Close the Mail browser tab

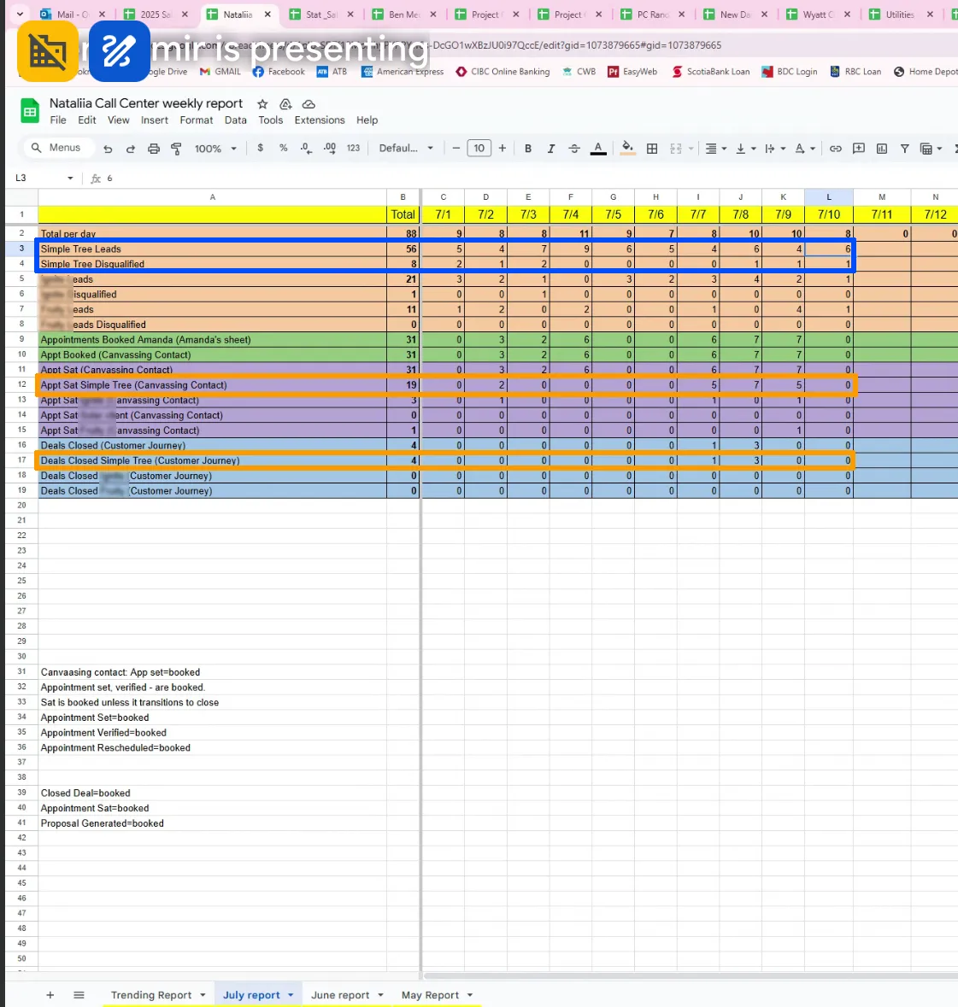point(103,15)
